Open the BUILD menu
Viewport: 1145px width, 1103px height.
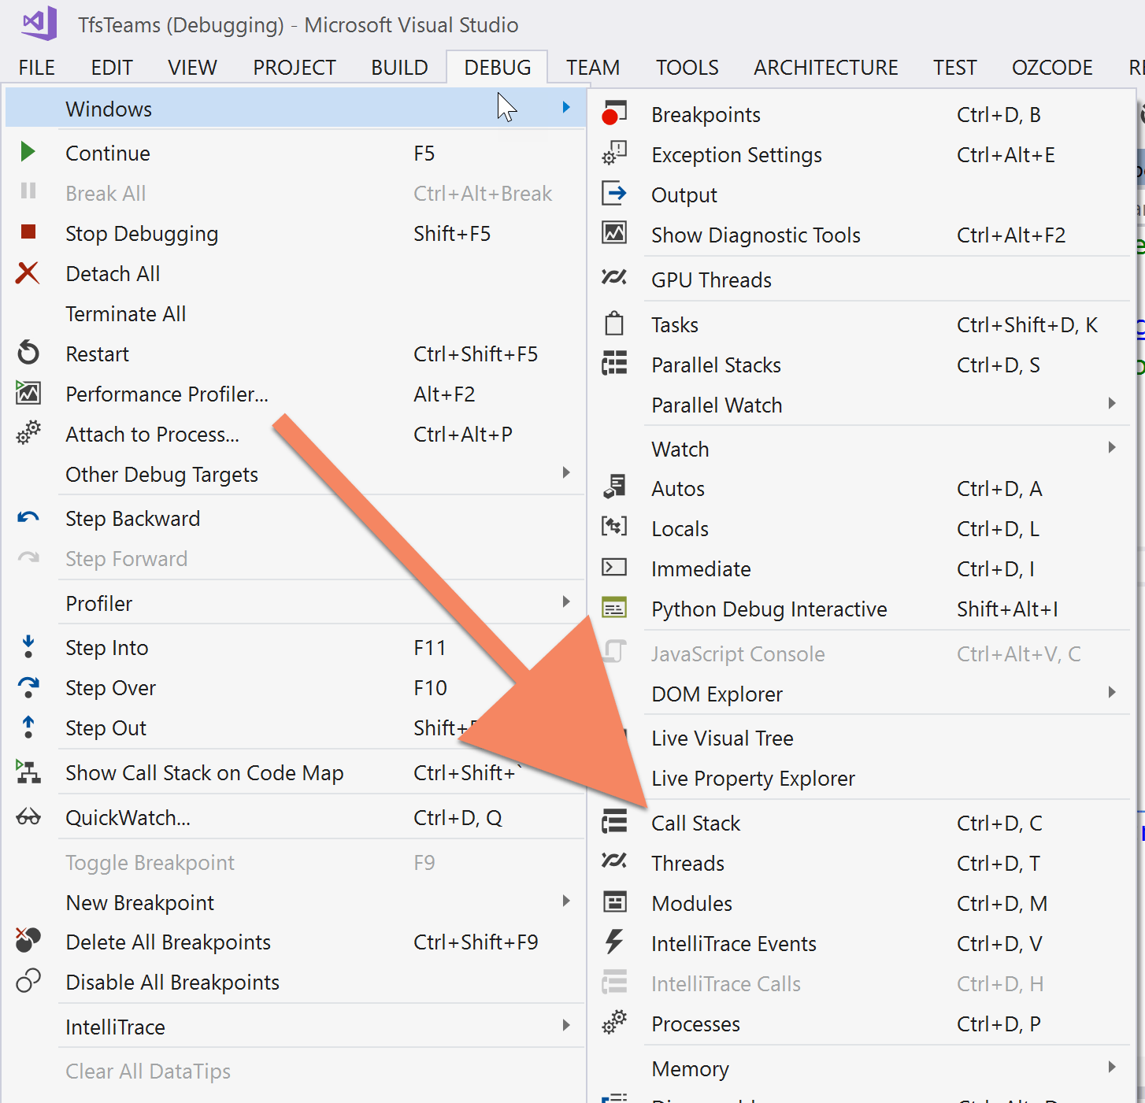399,68
